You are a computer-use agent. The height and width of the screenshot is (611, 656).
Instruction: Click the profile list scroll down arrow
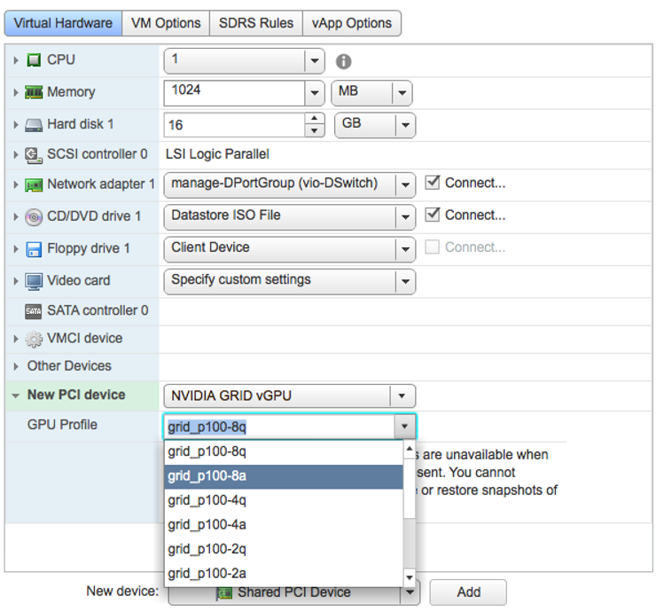click(410, 577)
